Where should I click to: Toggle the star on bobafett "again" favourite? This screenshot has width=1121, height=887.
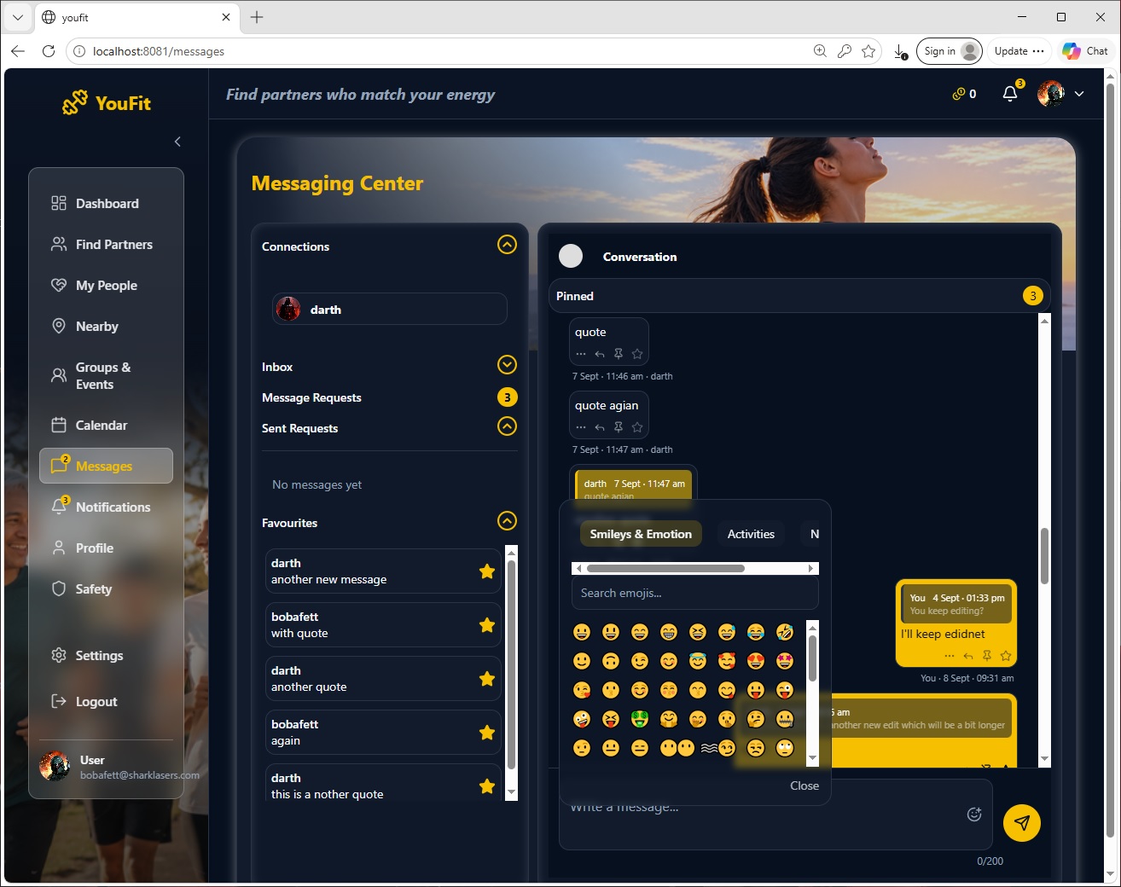[x=487, y=733]
